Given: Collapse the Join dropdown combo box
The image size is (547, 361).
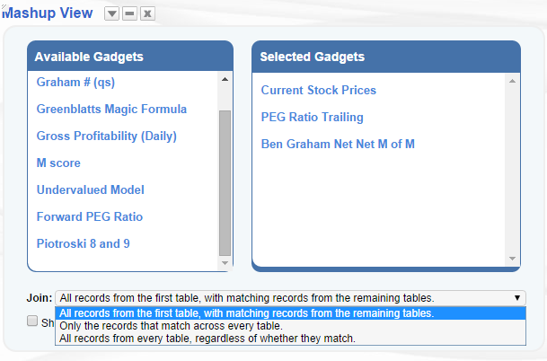Looking at the screenshot, I should click(516, 297).
